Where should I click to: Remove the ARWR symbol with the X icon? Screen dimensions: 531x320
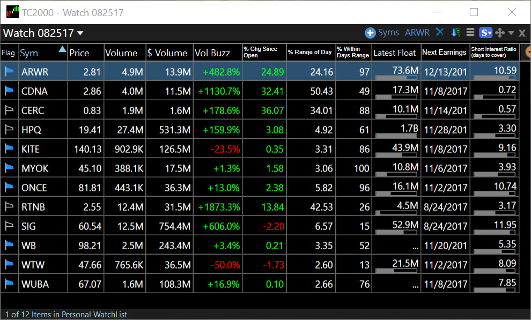coord(439,33)
